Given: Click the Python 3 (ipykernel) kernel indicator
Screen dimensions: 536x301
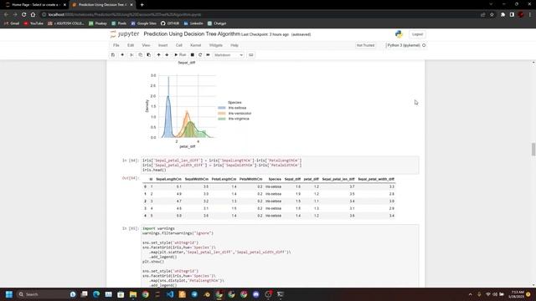Looking at the screenshot, I should 406,45.
